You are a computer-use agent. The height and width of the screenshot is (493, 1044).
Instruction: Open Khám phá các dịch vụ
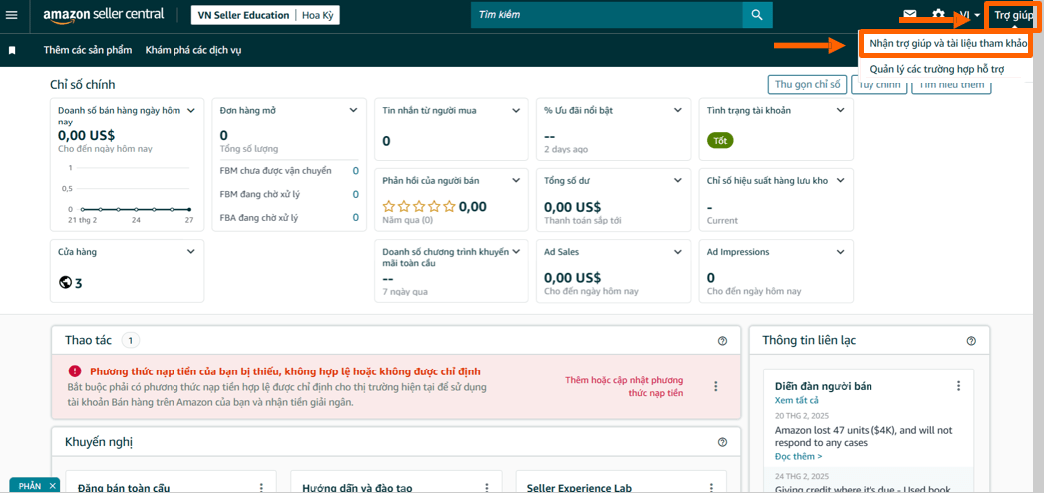click(193, 50)
